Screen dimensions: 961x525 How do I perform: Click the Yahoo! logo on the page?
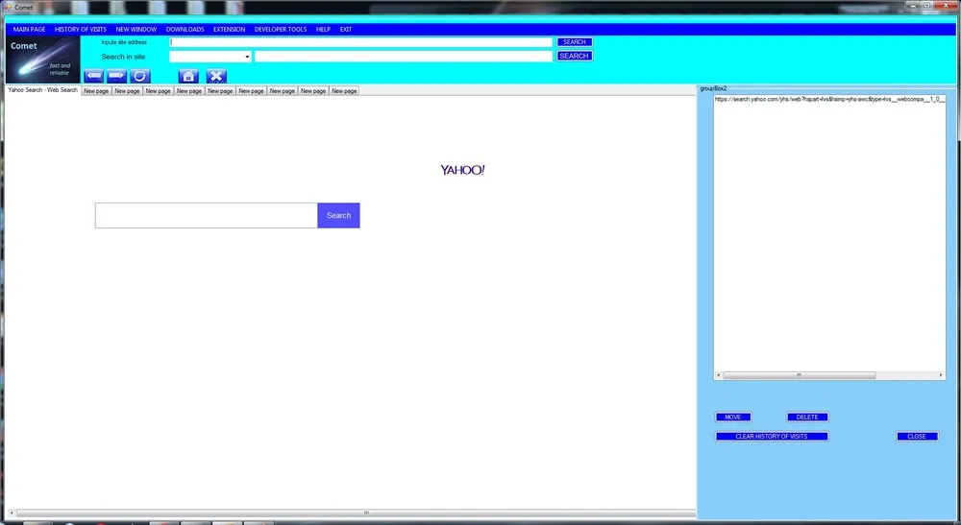click(x=462, y=170)
